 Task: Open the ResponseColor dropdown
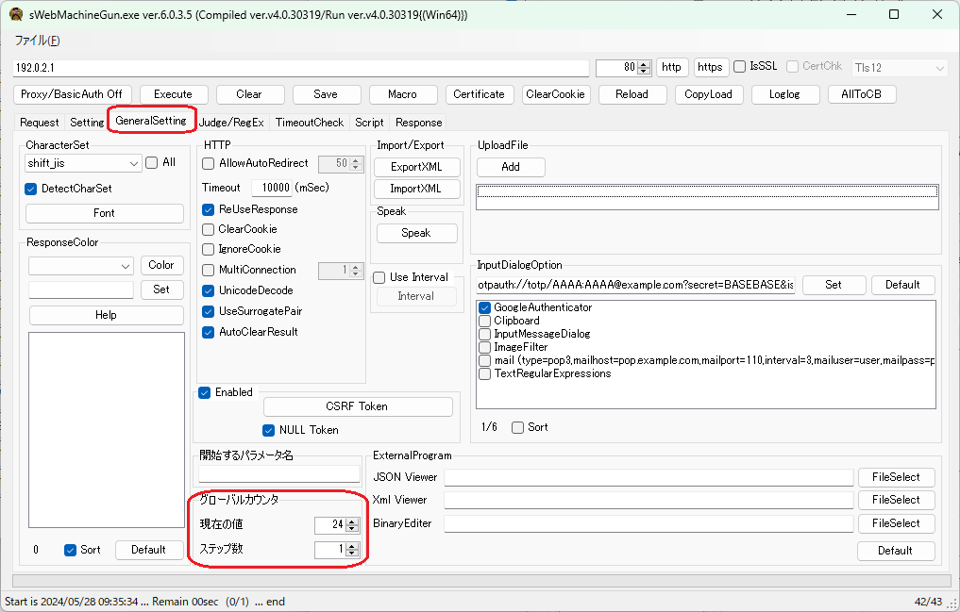[x=81, y=266]
